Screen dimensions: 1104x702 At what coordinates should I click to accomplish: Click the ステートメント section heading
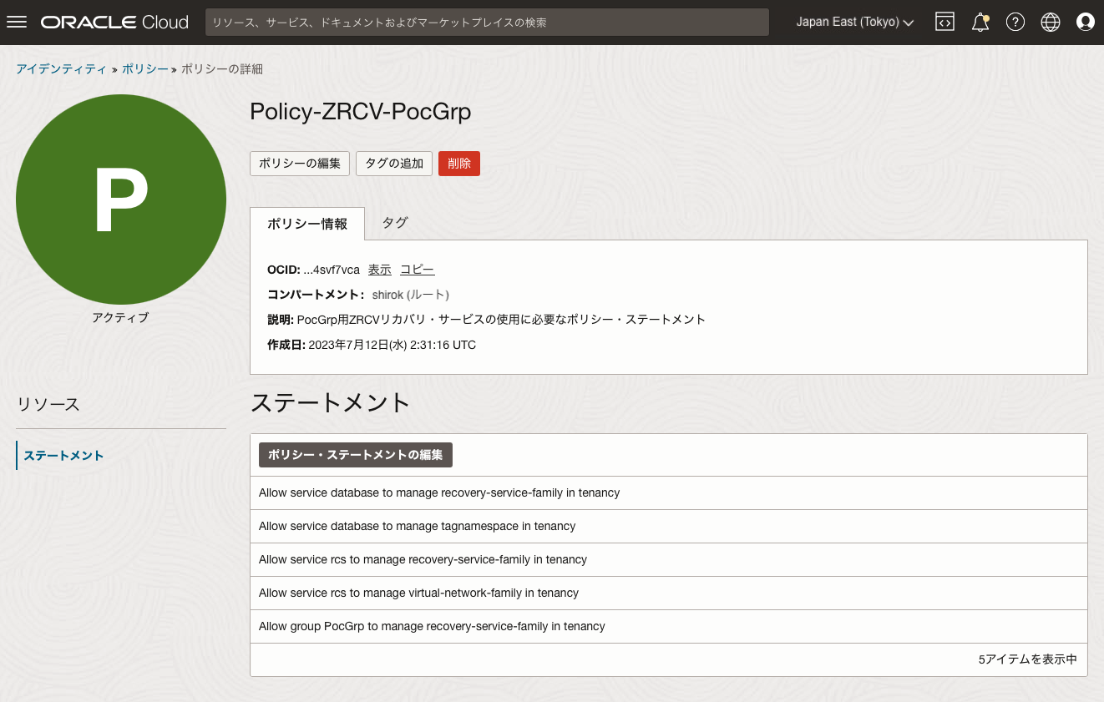click(331, 402)
